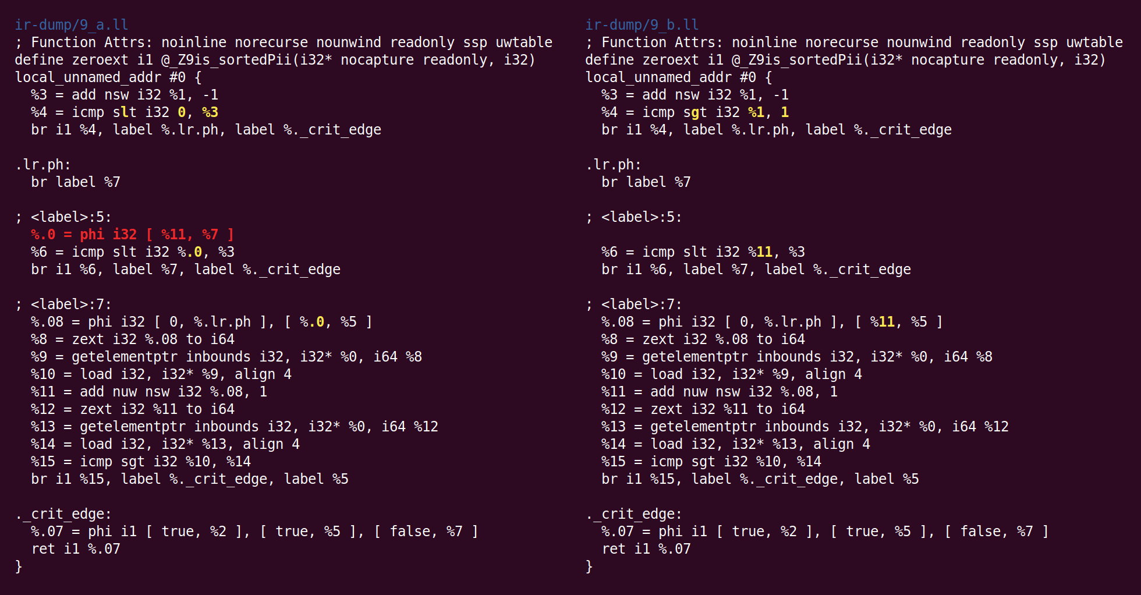Select '._crit_edge:' label in right pane
The width and height of the screenshot is (1141, 595).
coord(634,514)
